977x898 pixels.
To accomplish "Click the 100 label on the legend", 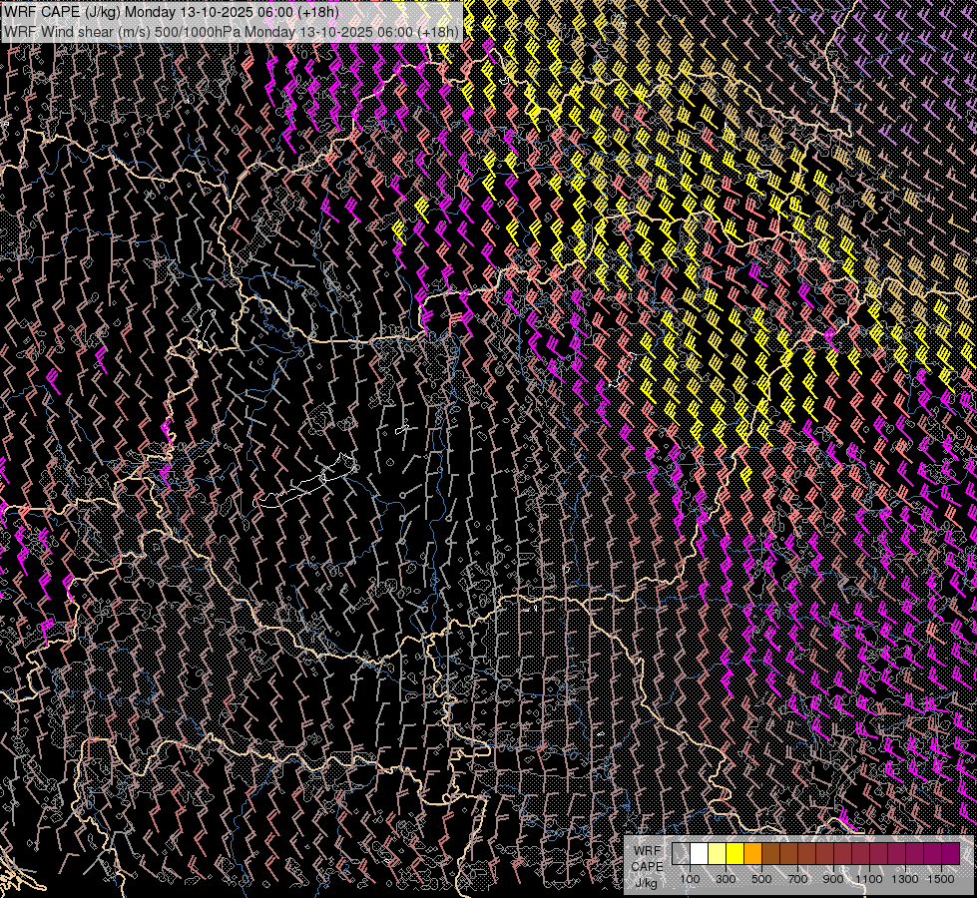I will pos(690,879).
